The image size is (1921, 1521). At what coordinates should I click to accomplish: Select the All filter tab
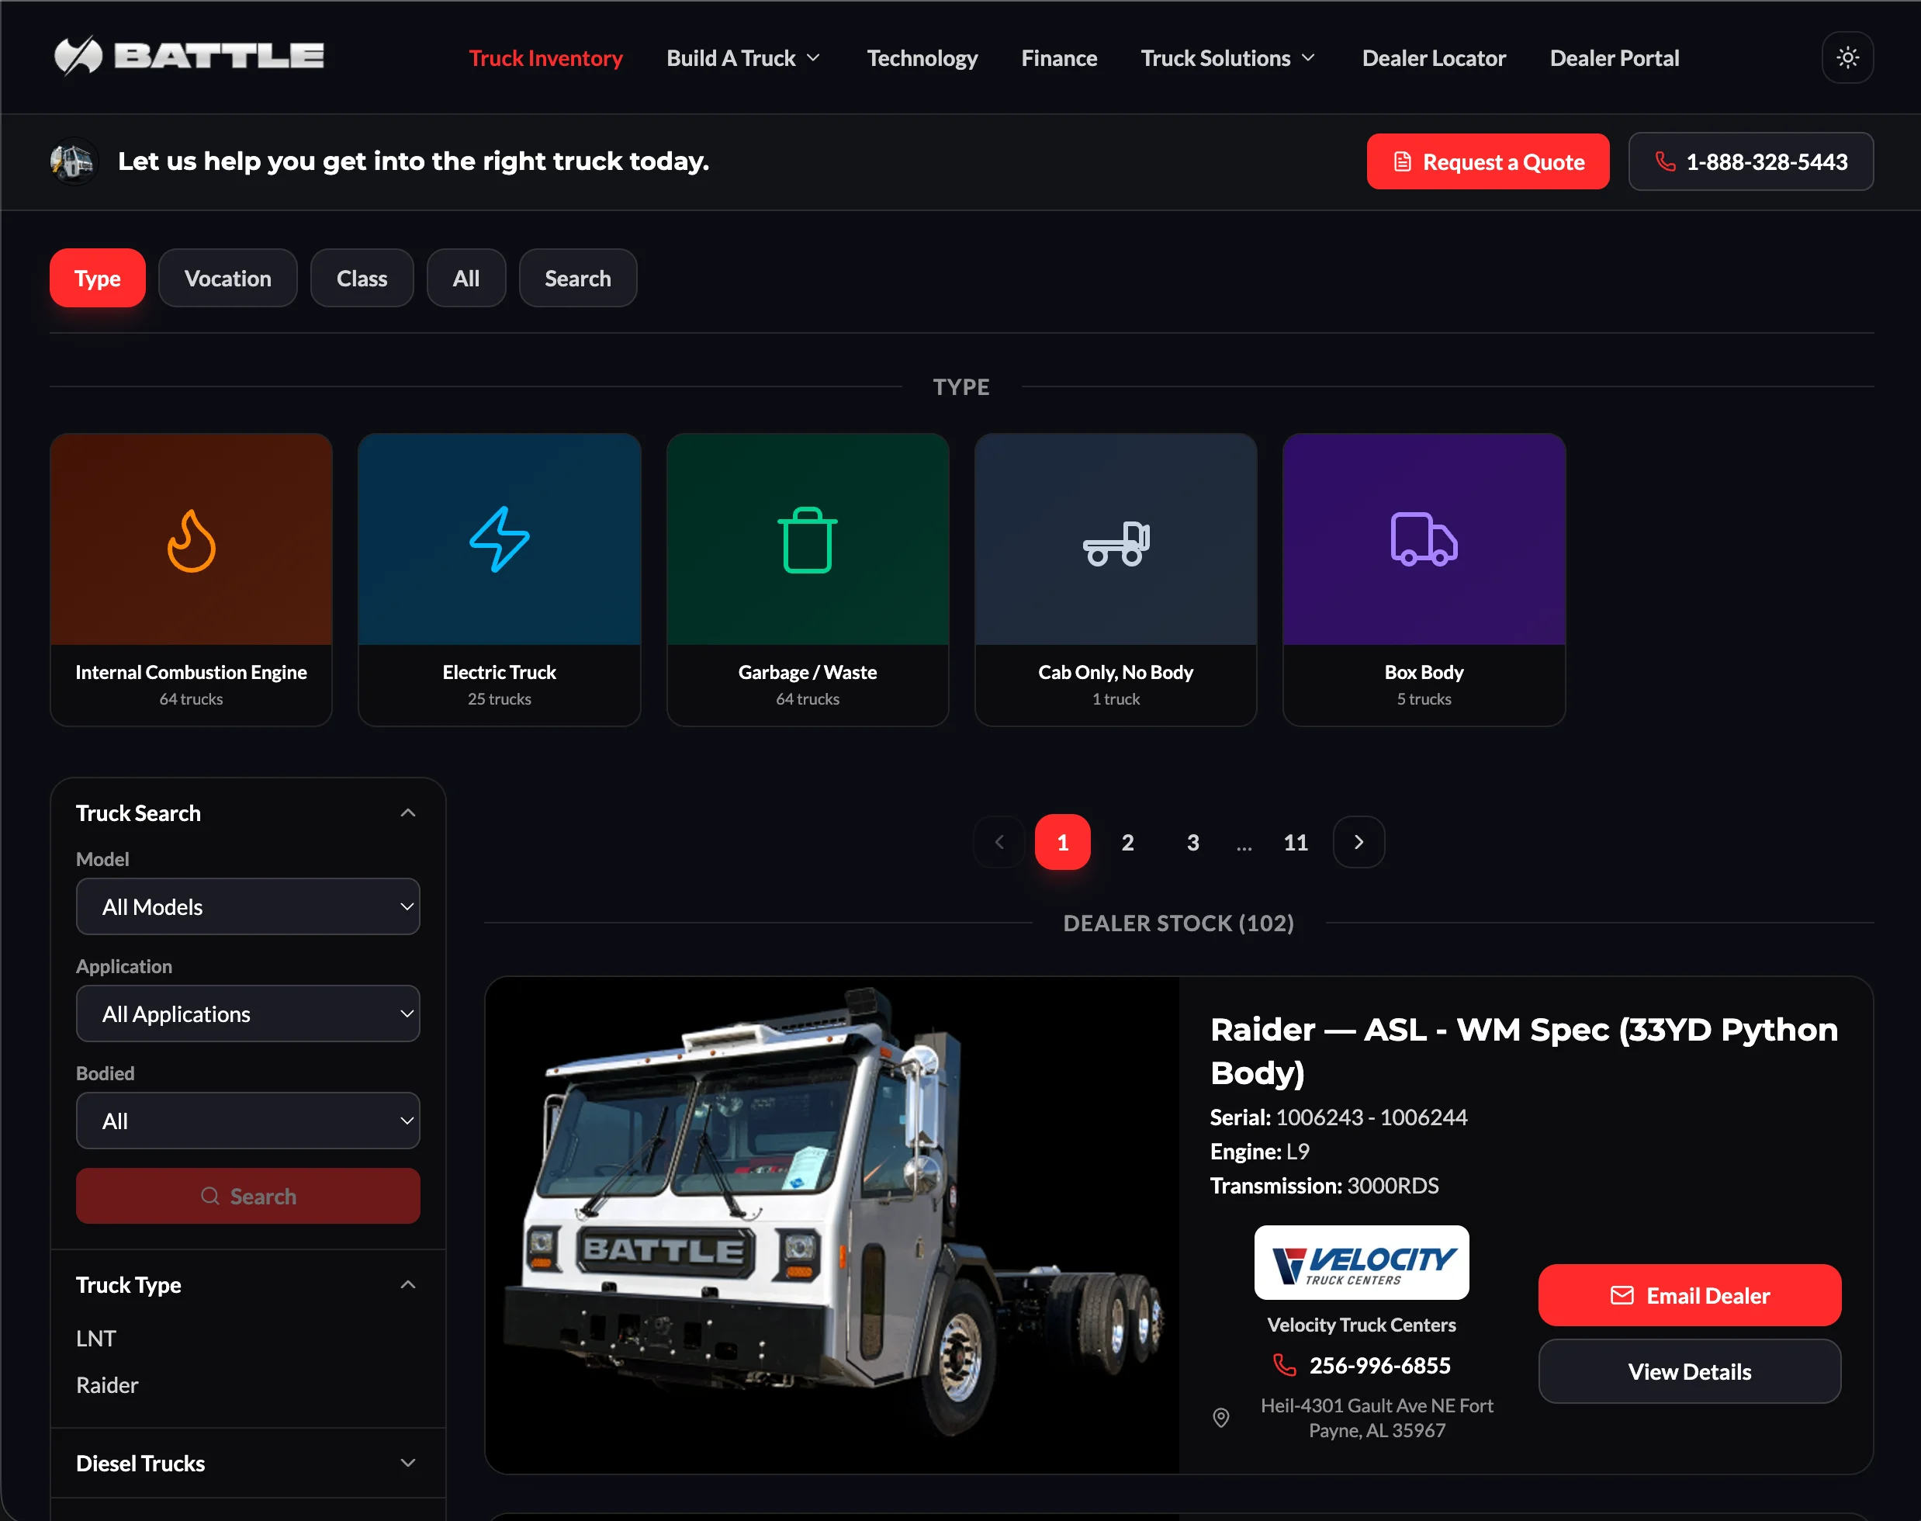pos(466,278)
